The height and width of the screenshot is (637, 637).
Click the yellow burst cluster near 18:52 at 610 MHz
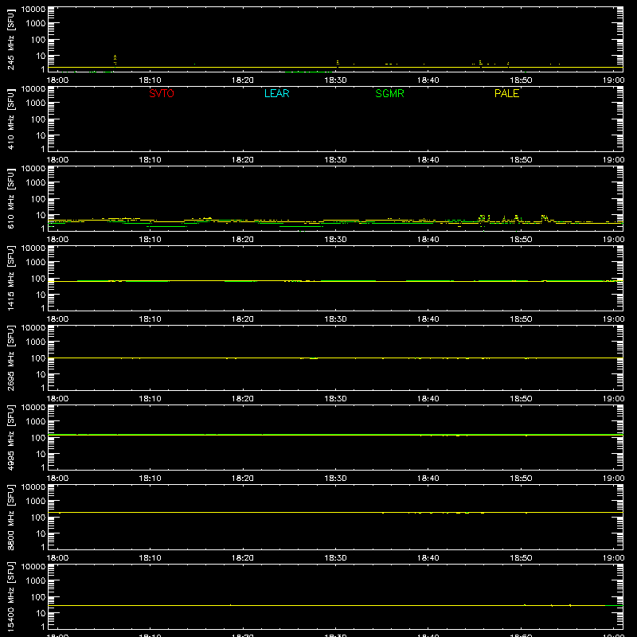(545, 217)
